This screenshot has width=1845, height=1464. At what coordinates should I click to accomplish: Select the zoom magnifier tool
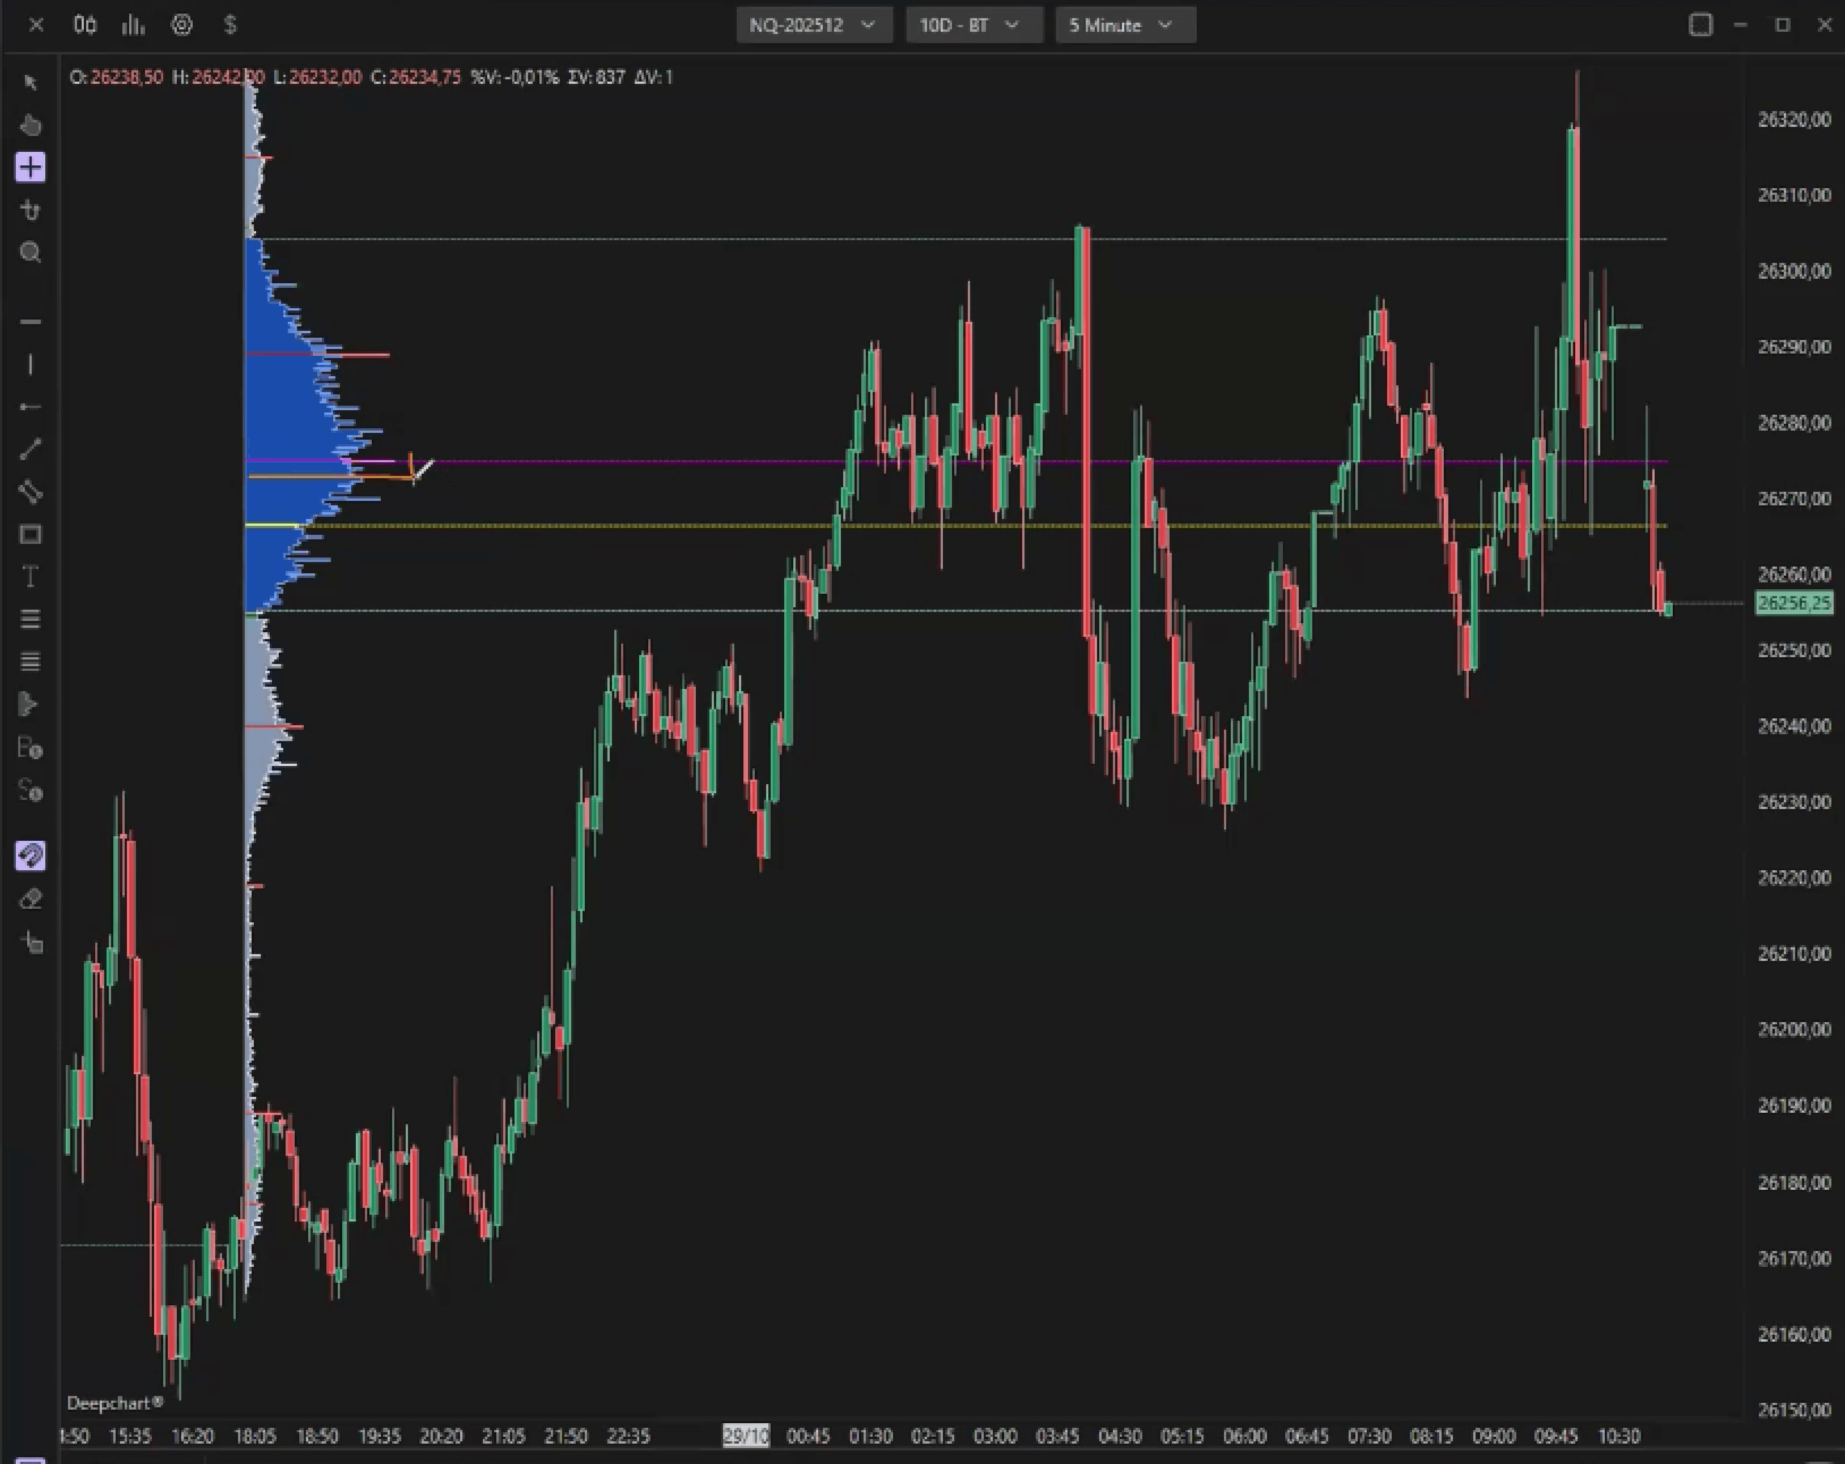point(31,253)
